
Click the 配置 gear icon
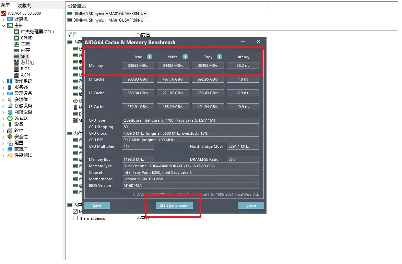pyautogui.click(x=10, y=143)
